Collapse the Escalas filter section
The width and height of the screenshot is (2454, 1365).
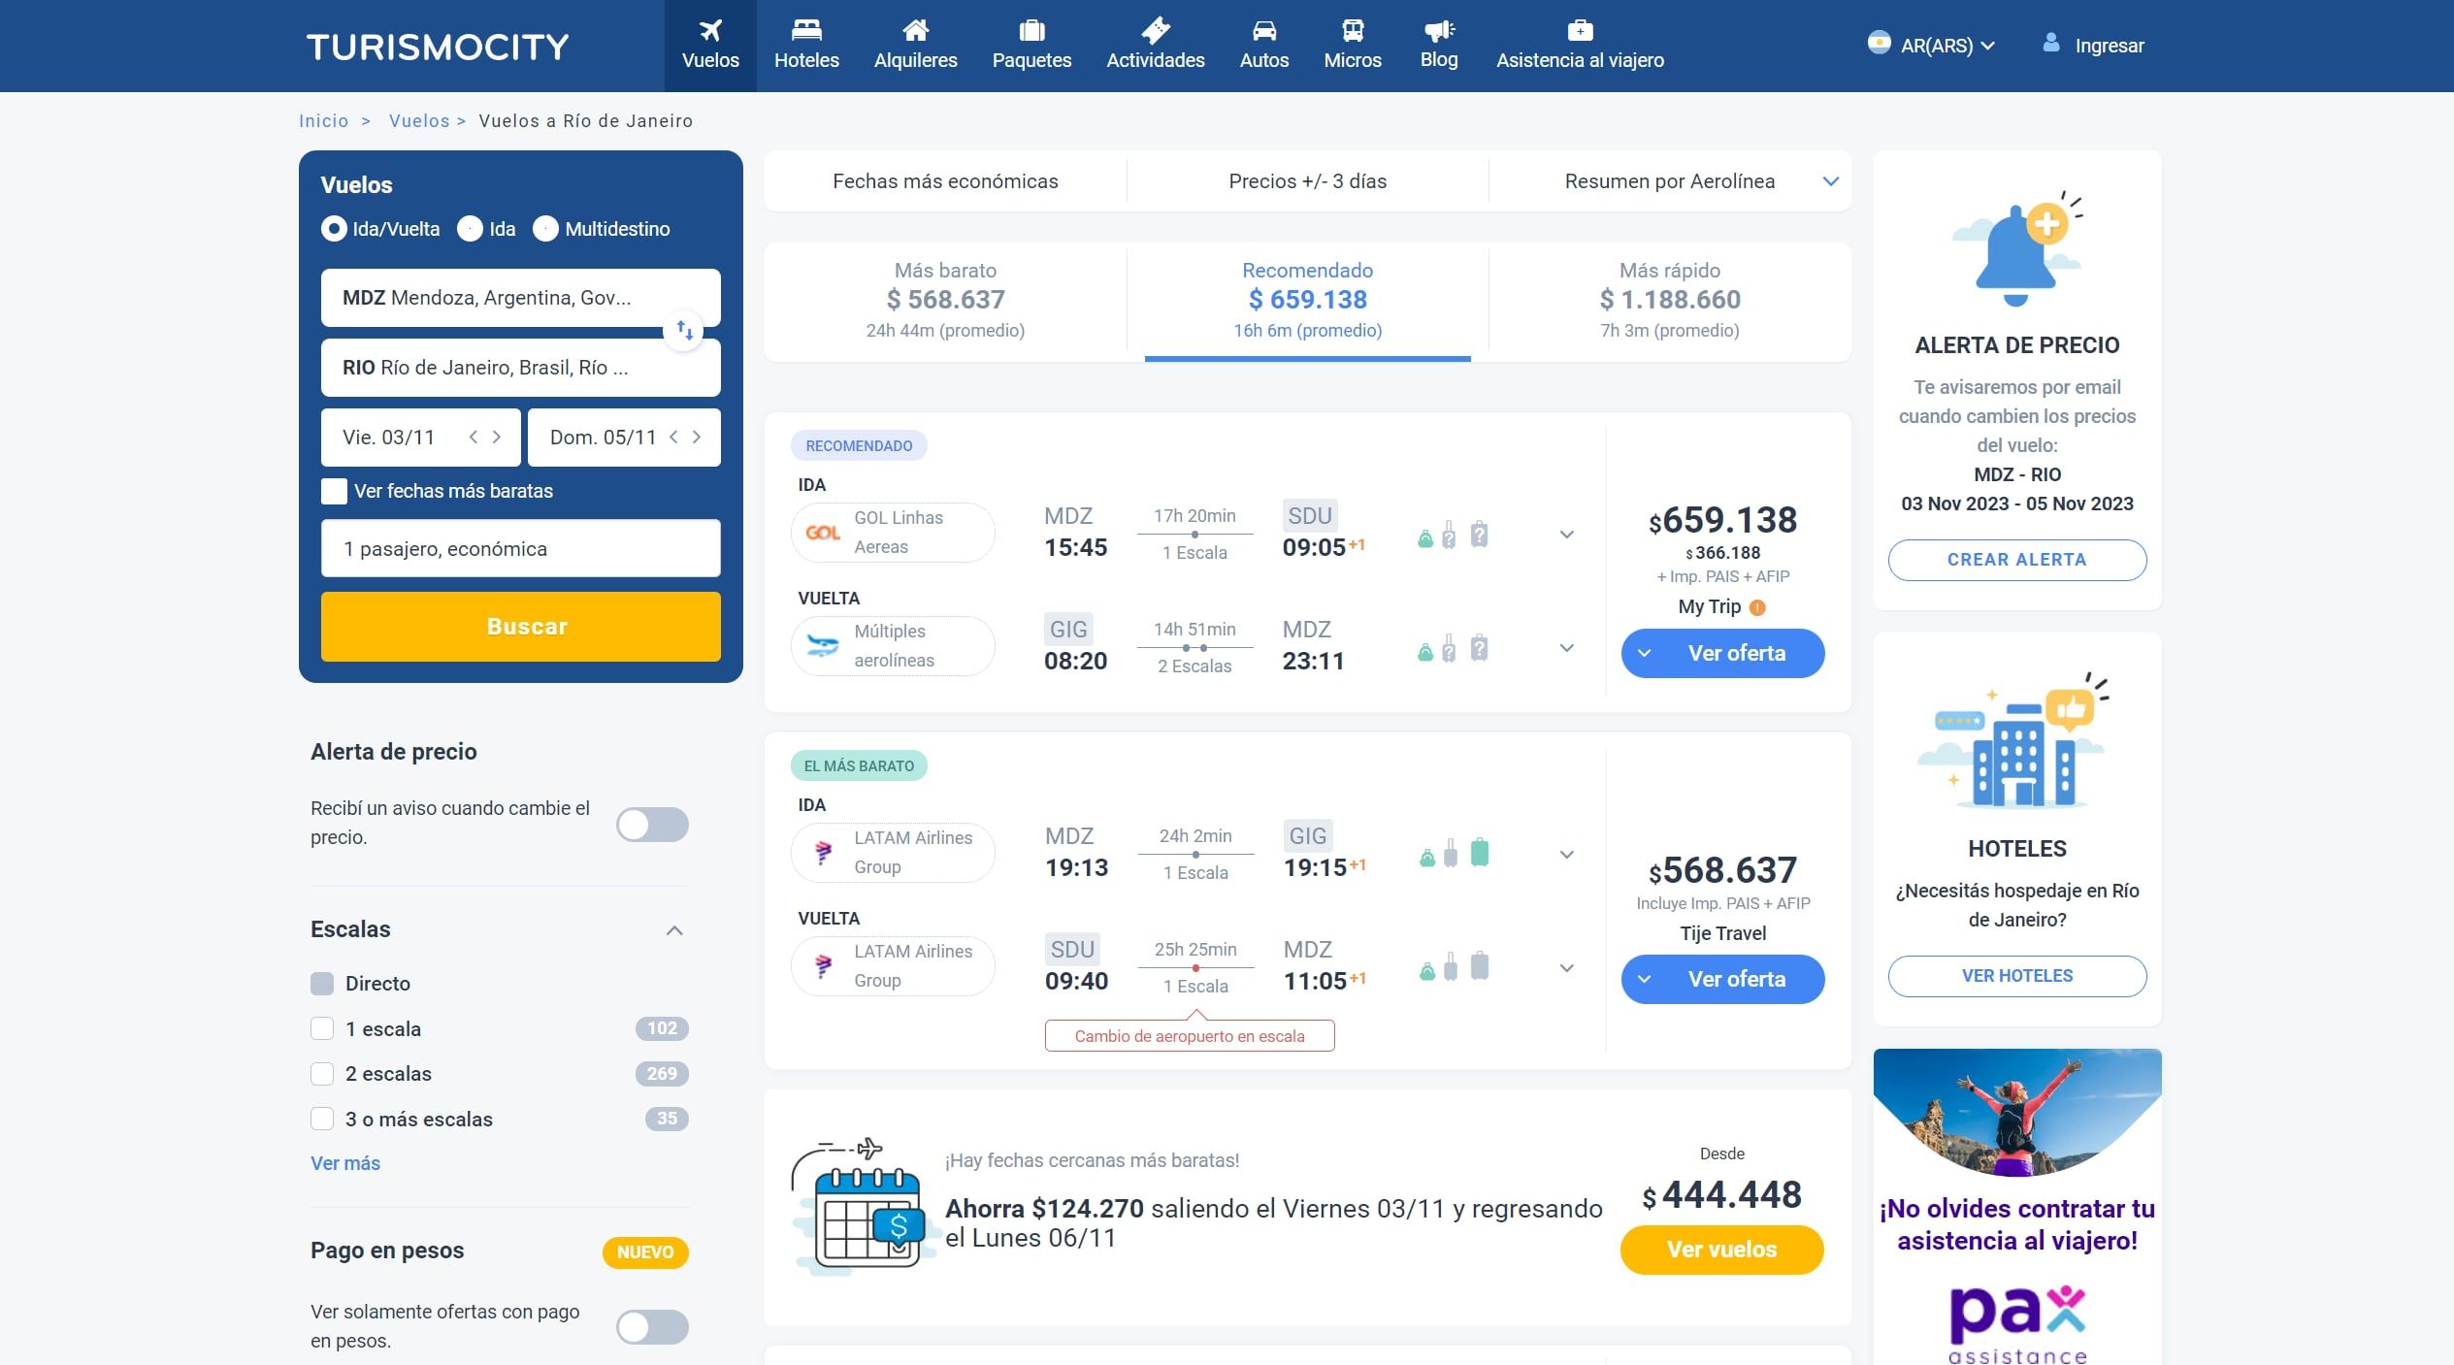click(x=674, y=930)
